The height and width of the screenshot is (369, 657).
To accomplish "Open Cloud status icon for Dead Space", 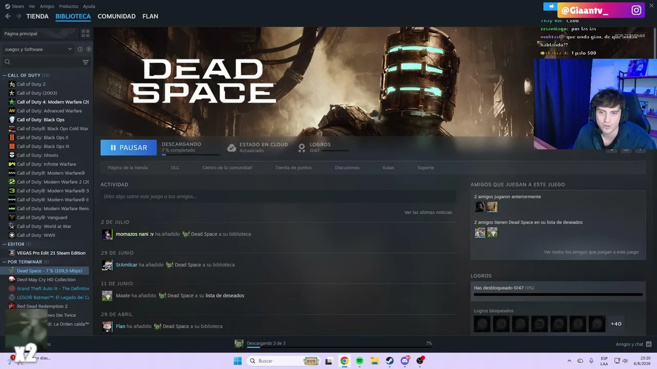I will point(231,148).
